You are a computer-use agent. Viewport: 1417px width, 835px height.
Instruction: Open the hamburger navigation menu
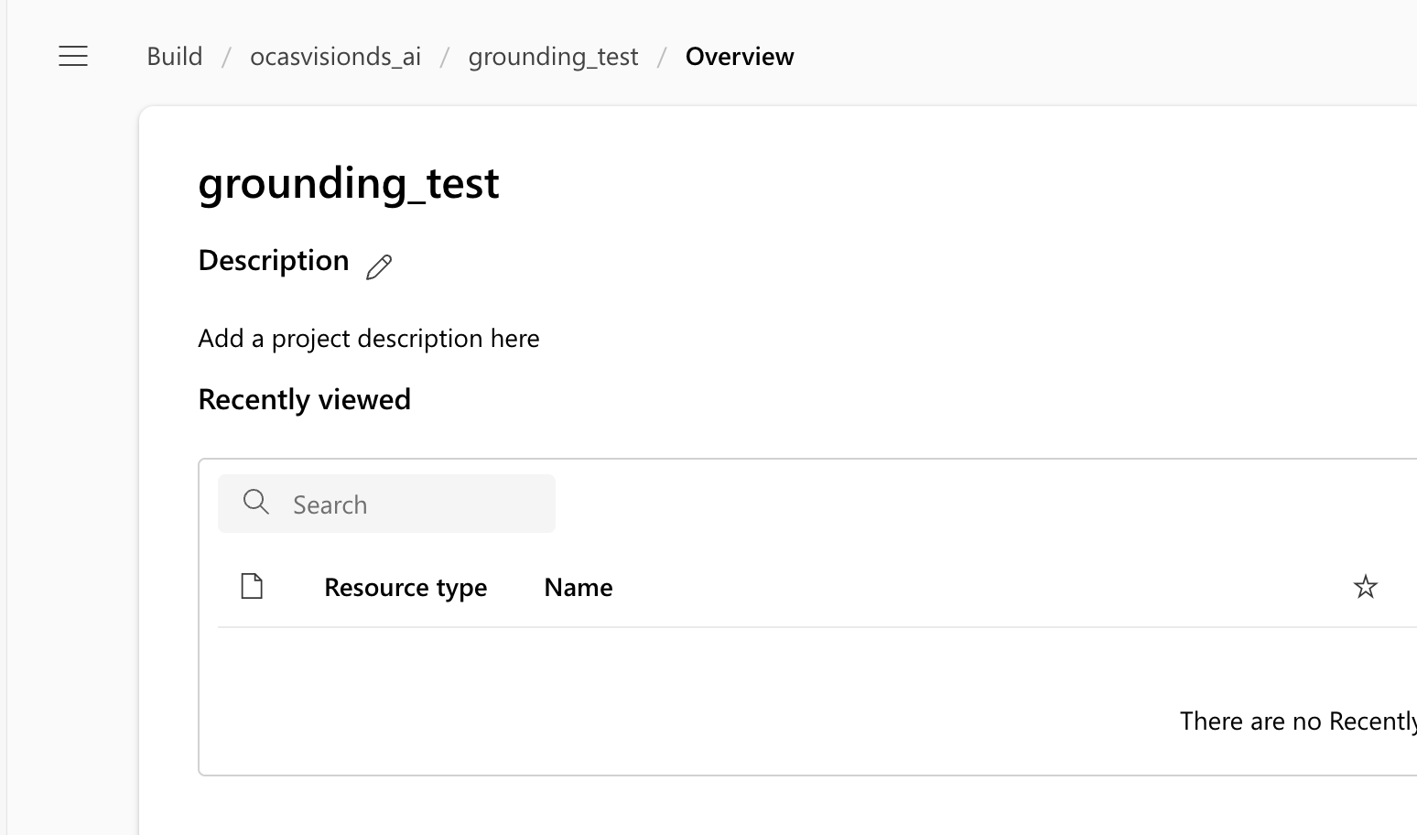click(x=73, y=57)
